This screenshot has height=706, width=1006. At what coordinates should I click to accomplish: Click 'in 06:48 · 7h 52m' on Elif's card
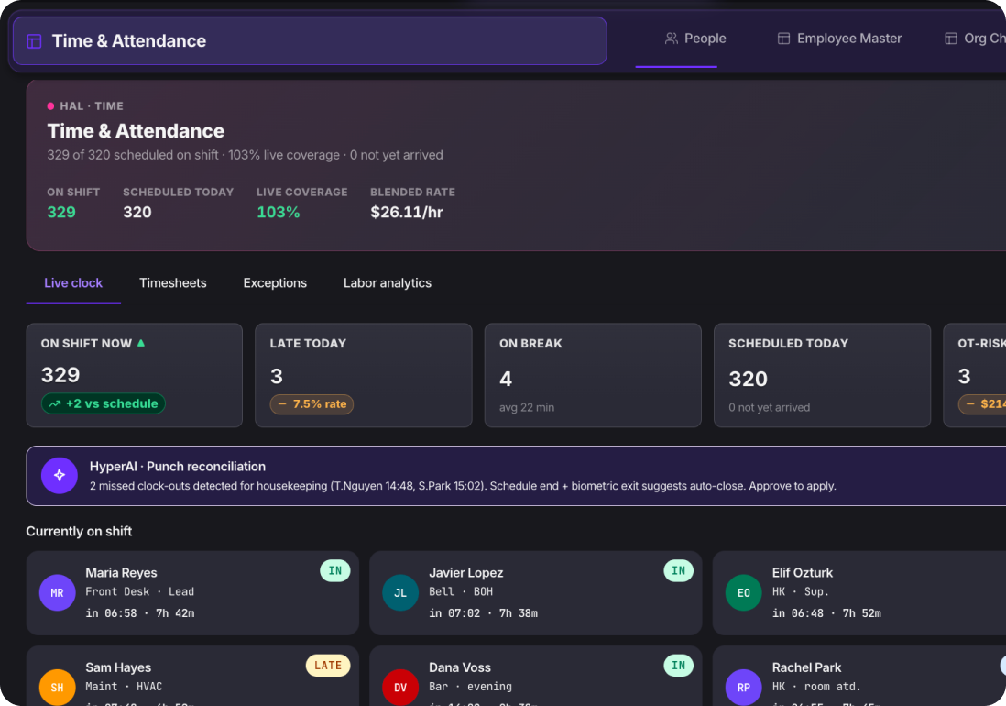click(826, 612)
